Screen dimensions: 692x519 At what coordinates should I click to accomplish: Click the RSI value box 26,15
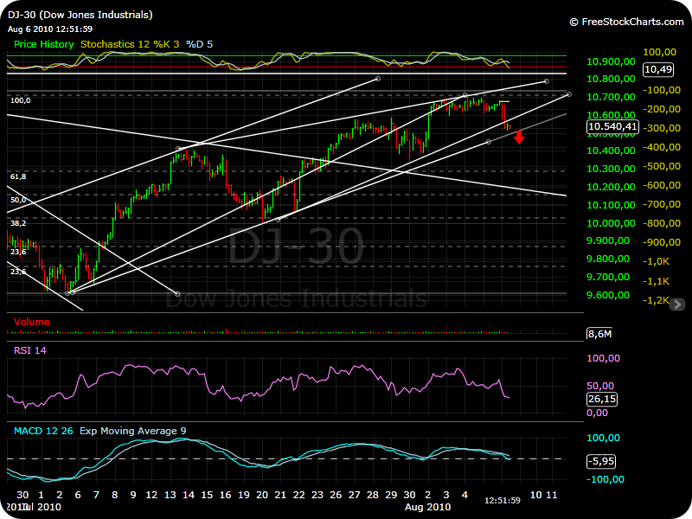602,399
